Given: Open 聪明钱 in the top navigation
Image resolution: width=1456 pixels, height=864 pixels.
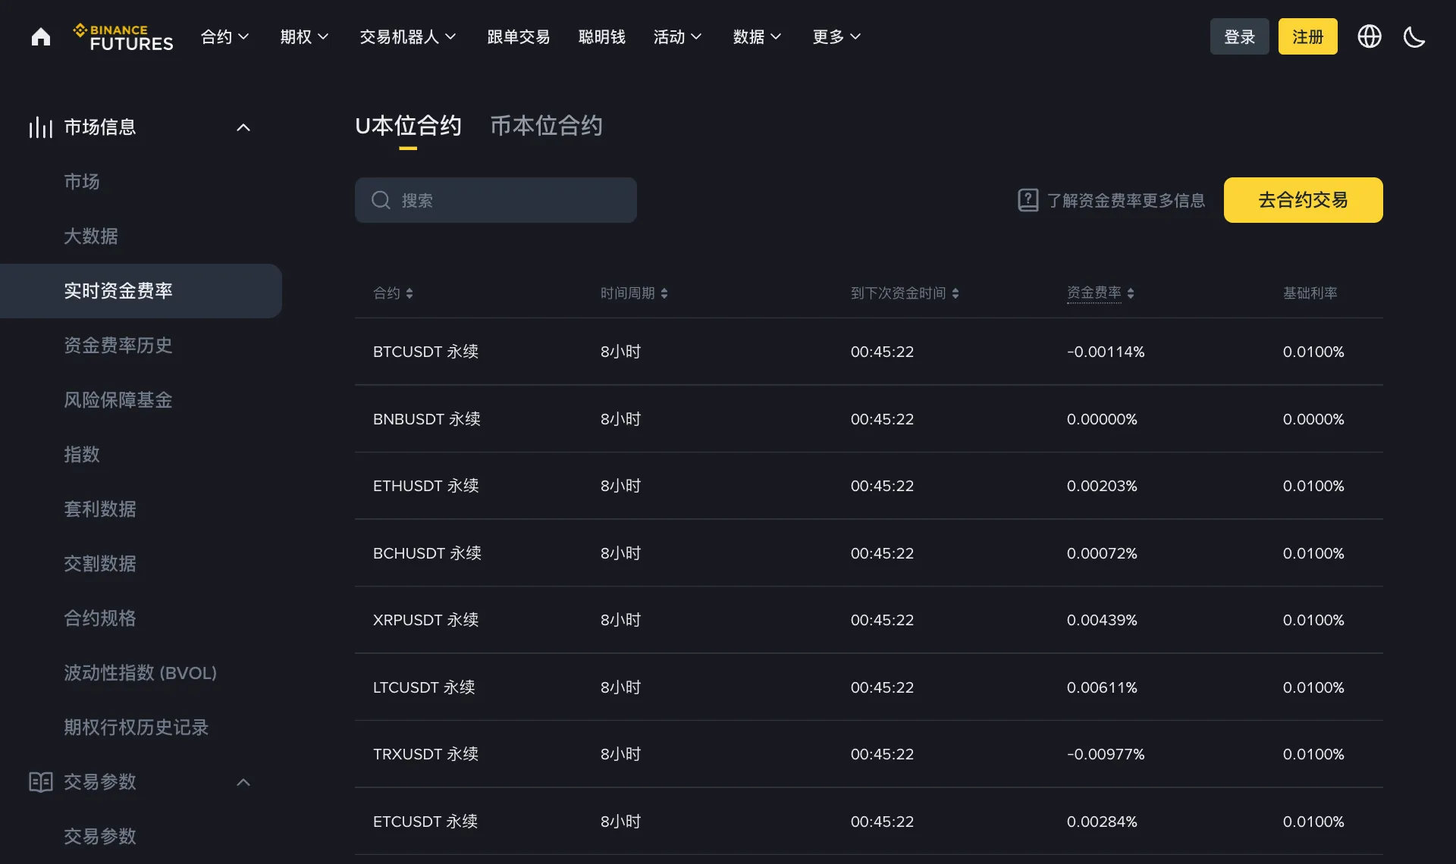Looking at the screenshot, I should 602,36.
